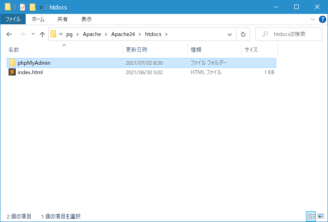Switch to the ホーム ribbon tab

click(38, 19)
